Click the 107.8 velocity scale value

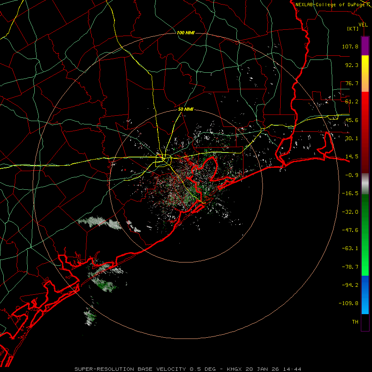click(350, 46)
